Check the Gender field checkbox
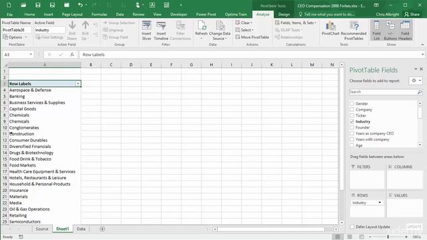This screenshot has height=240, width=427. coord(352,104)
